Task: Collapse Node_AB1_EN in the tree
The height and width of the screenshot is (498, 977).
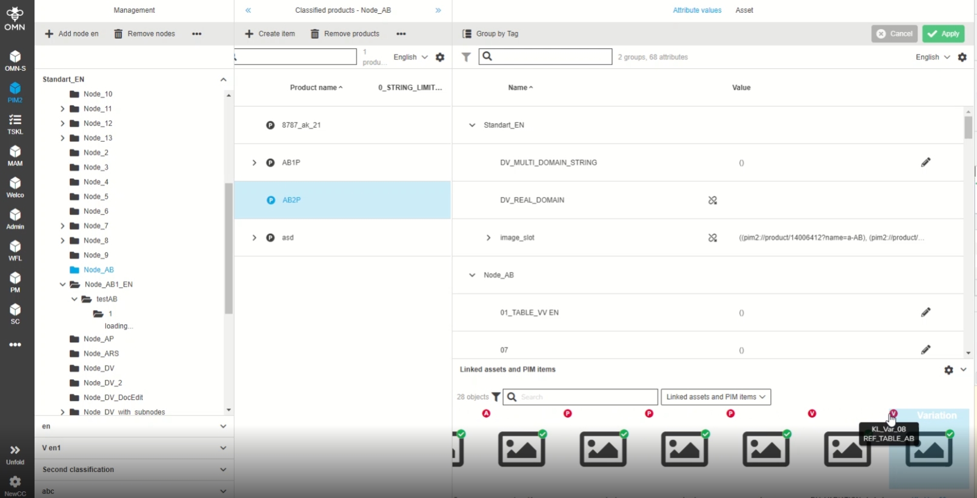Action: 62,284
